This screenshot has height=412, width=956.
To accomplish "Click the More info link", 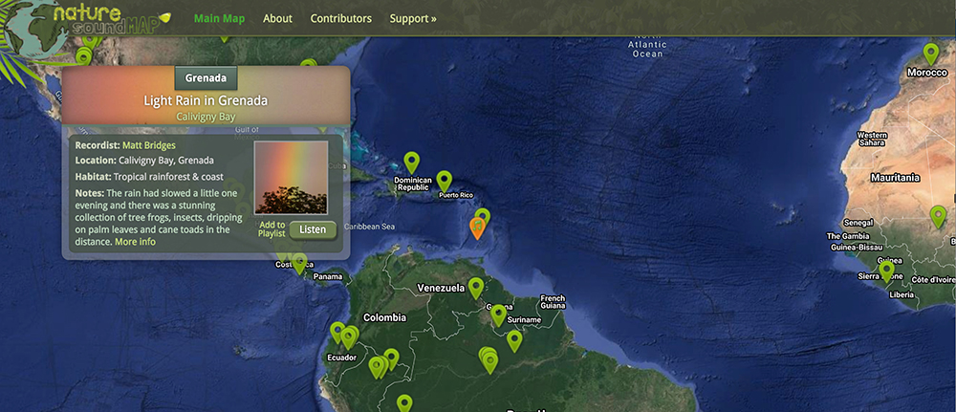I will pyautogui.click(x=135, y=242).
